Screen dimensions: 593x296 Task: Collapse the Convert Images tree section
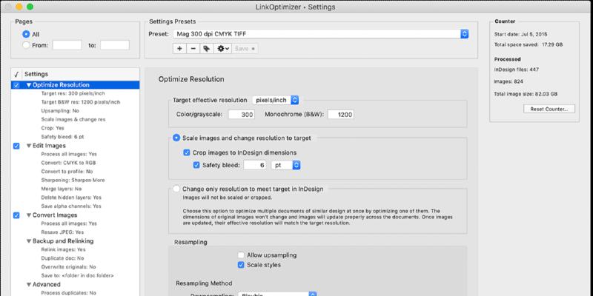pos(29,215)
